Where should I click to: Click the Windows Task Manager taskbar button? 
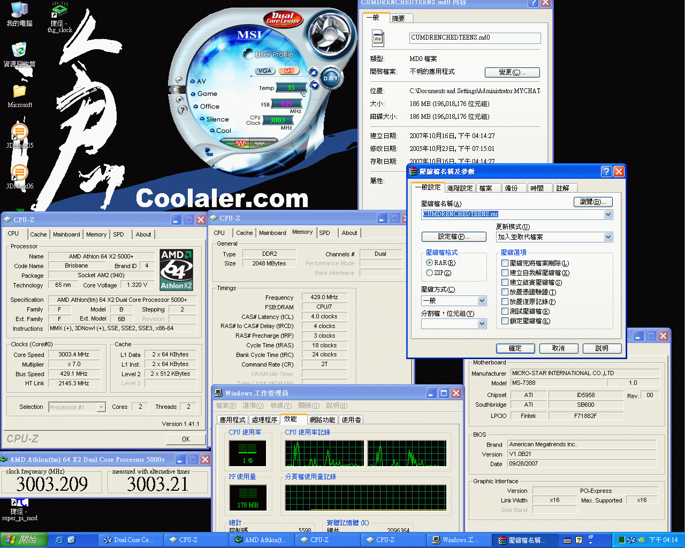coord(459,540)
